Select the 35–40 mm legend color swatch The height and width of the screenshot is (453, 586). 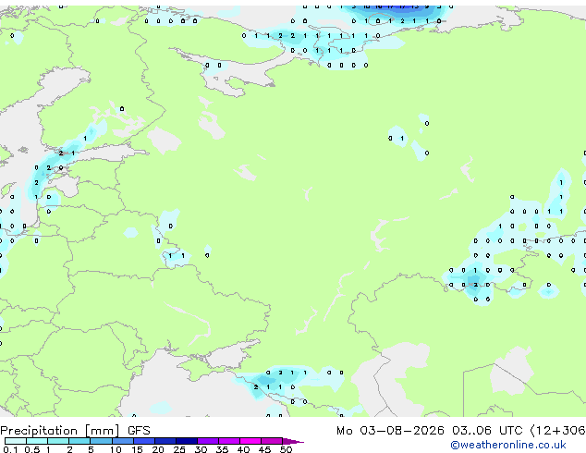click(x=229, y=441)
